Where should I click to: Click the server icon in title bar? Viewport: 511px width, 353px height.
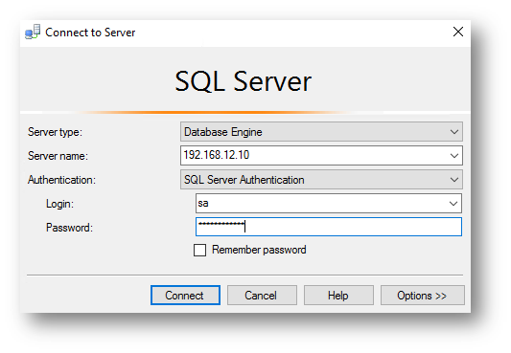[33, 32]
